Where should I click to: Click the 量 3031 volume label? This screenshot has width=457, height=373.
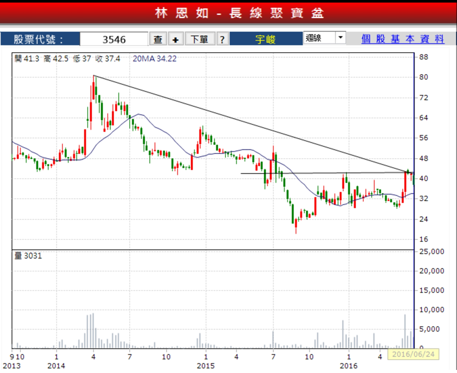pyautogui.click(x=29, y=256)
